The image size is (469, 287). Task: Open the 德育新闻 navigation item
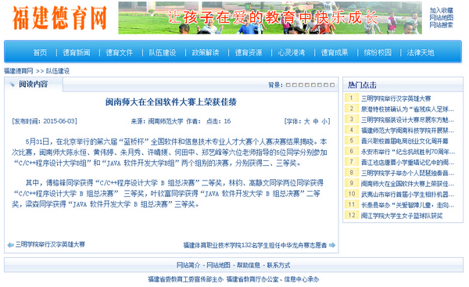(x=77, y=52)
